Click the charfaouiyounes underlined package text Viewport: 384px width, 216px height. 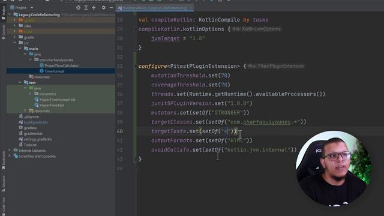(266, 122)
